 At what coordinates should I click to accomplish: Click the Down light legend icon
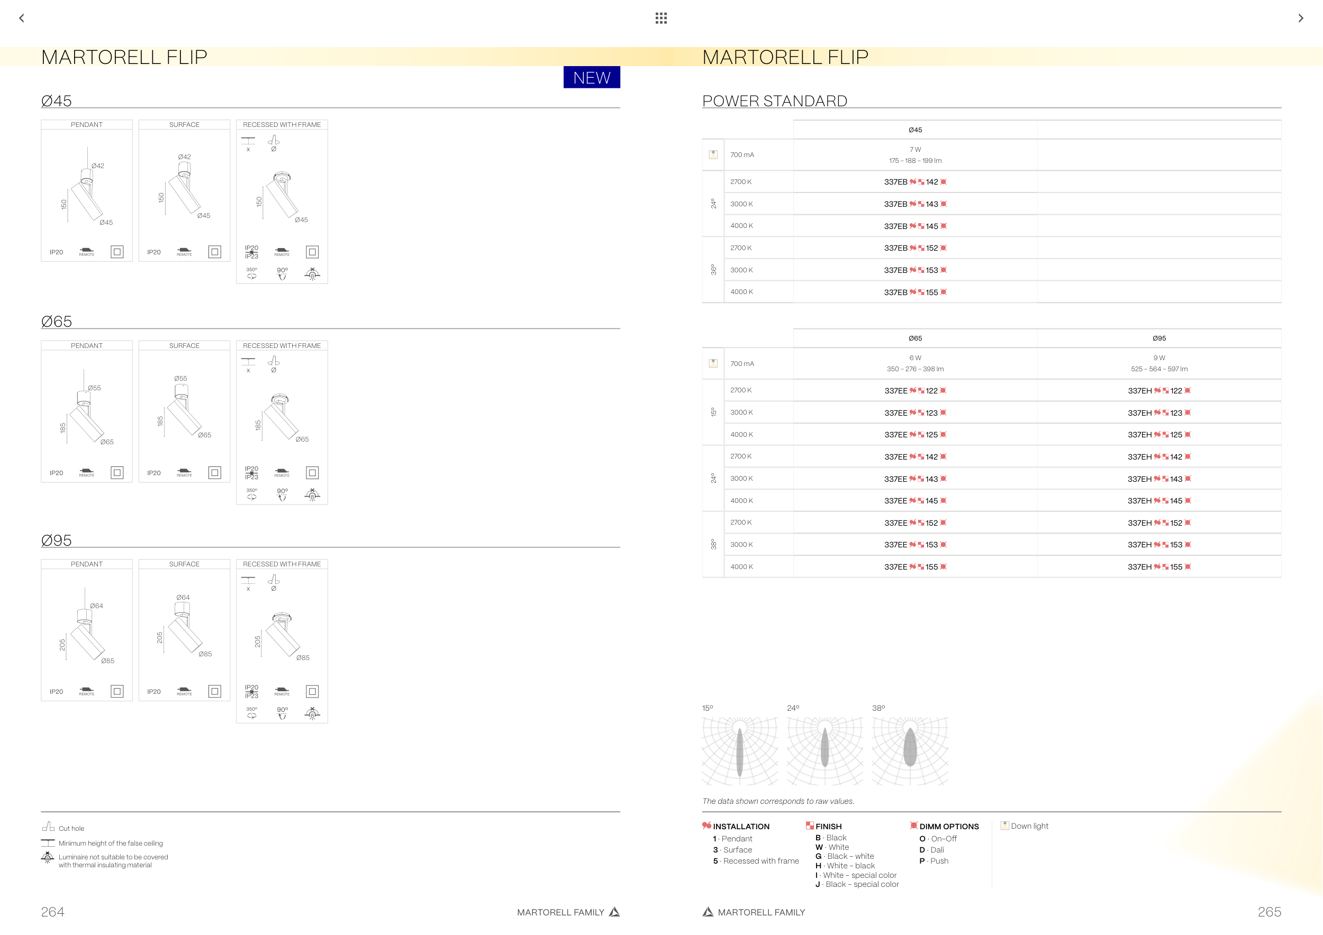coord(1005,826)
